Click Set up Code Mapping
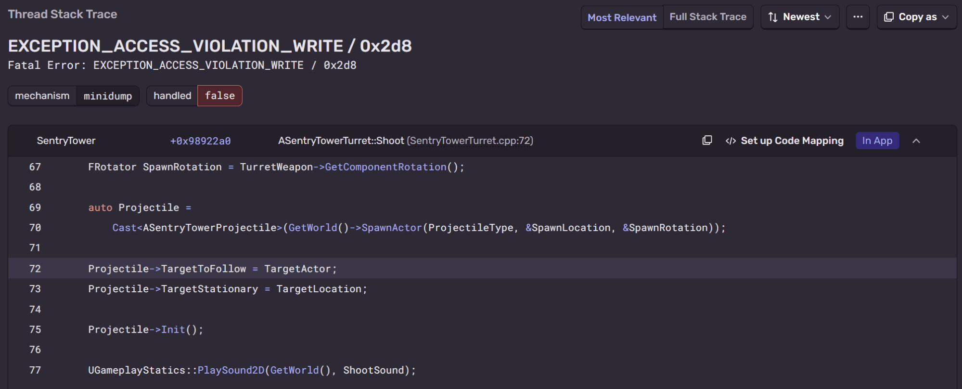 (x=792, y=141)
